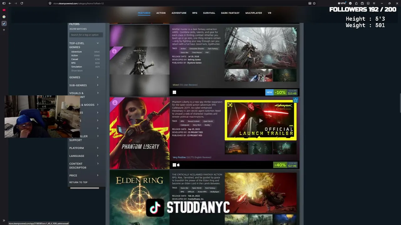Play the Cyberpunk official launch trailer
Screen dimensions: 401x225
coord(261,120)
